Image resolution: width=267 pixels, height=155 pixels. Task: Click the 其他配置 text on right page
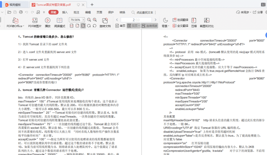point(169,116)
